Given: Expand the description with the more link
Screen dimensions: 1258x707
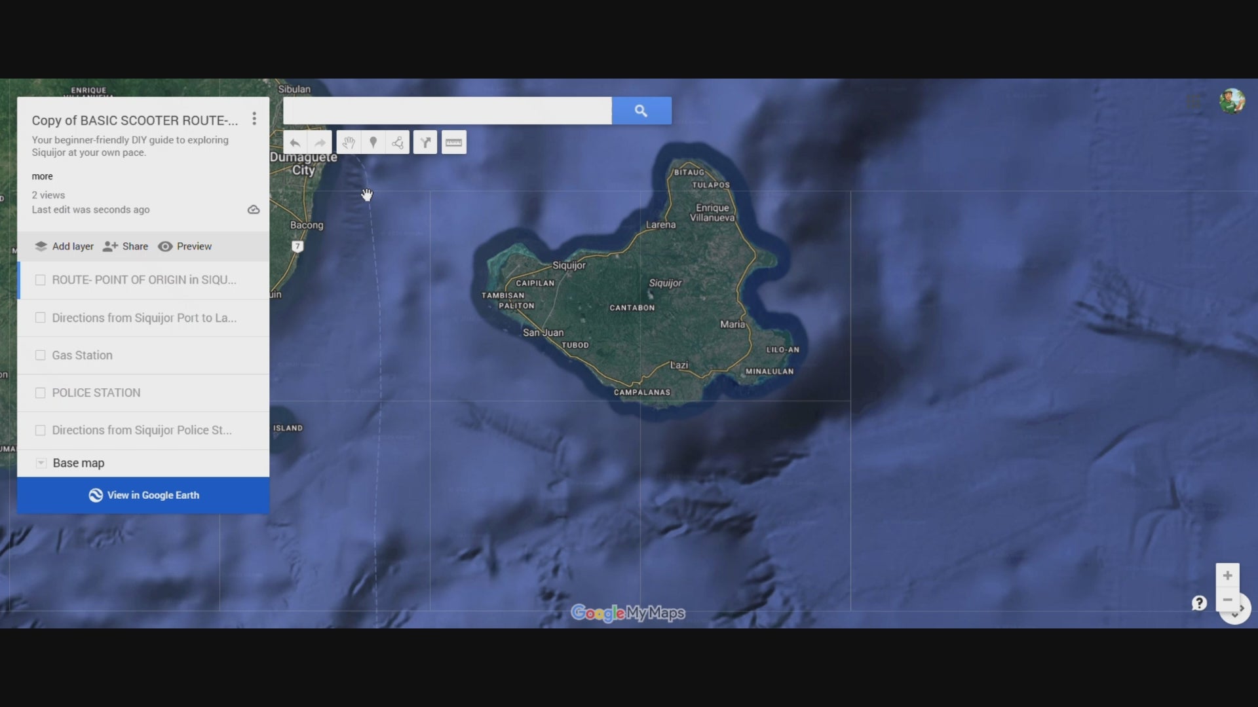Looking at the screenshot, I should coord(42,176).
